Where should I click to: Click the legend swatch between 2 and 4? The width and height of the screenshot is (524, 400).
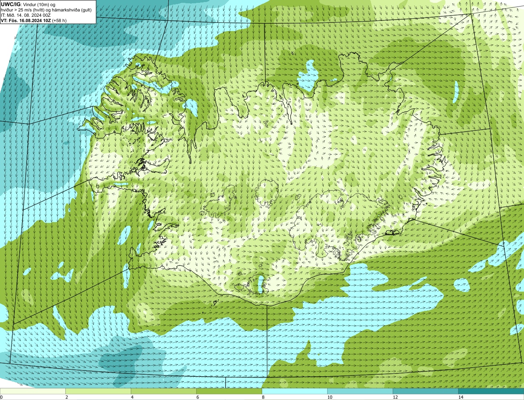click(98, 391)
